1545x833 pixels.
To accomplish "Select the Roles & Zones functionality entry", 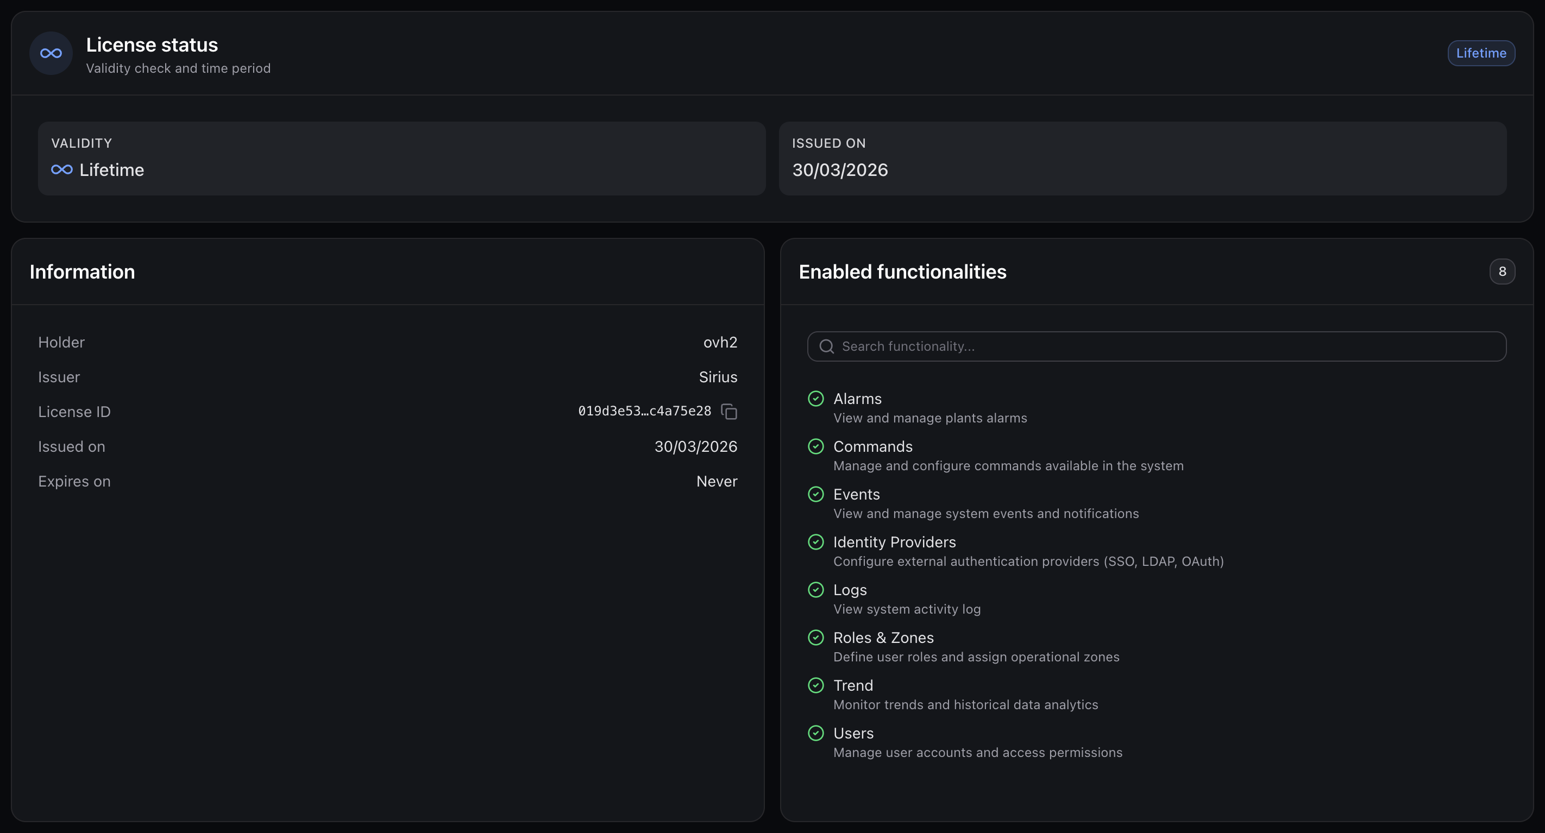I will click(963, 647).
